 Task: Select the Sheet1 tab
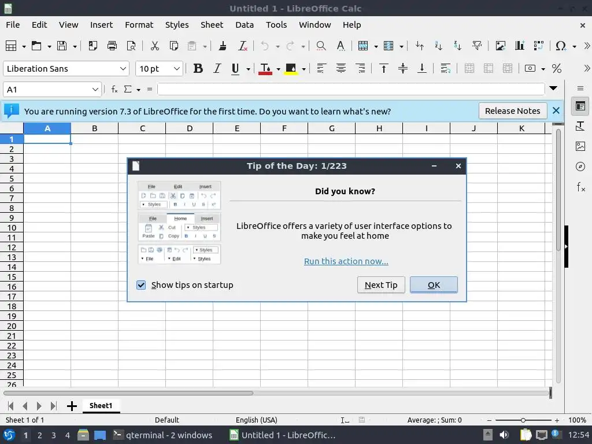pos(101,405)
